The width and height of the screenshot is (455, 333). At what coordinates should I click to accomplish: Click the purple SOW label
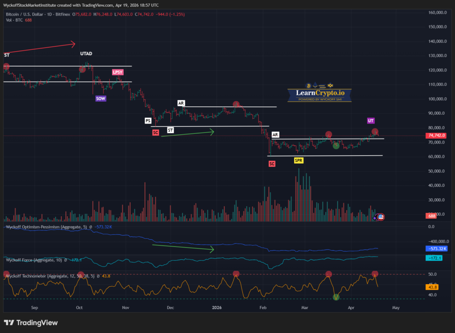100,99
